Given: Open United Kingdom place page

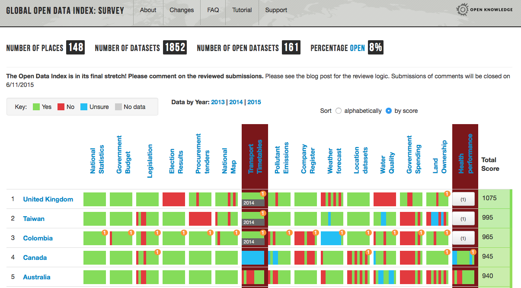Looking at the screenshot, I should click(x=48, y=199).
